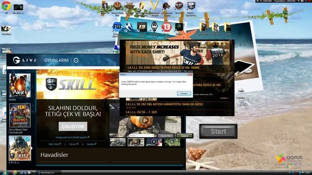Switch to the Gameforge Live taskbar button

[49, 173]
